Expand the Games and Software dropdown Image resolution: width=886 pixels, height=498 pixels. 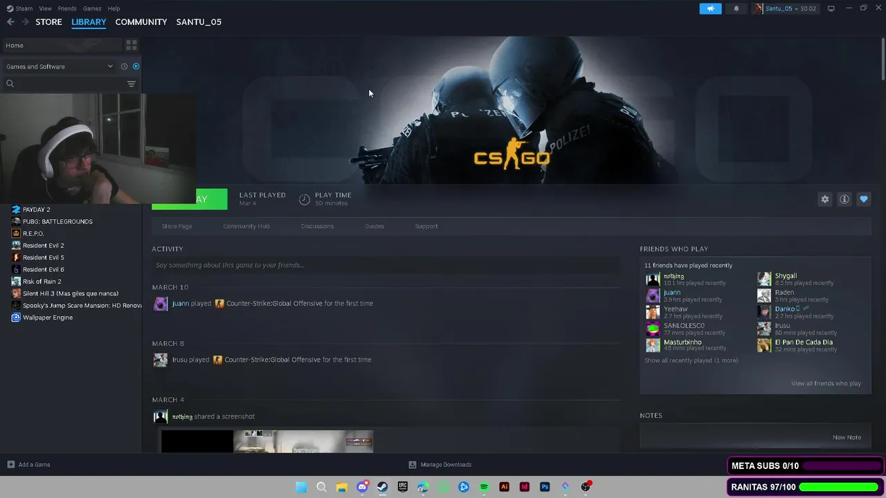point(60,66)
